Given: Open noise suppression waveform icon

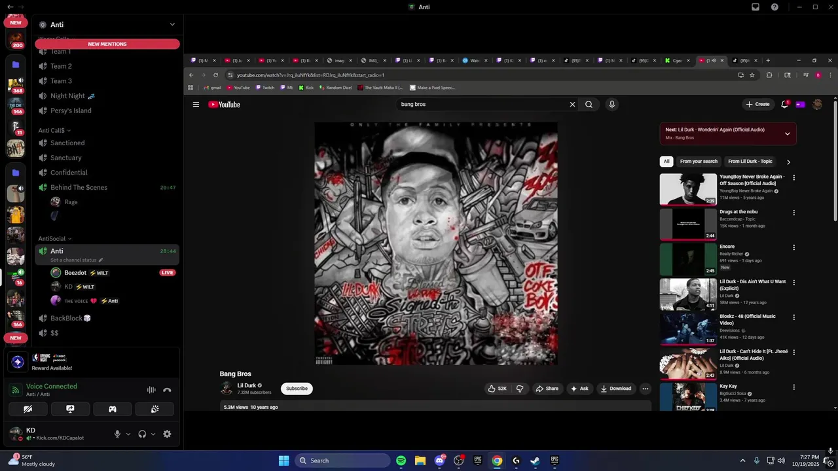Looking at the screenshot, I should (151, 390).
